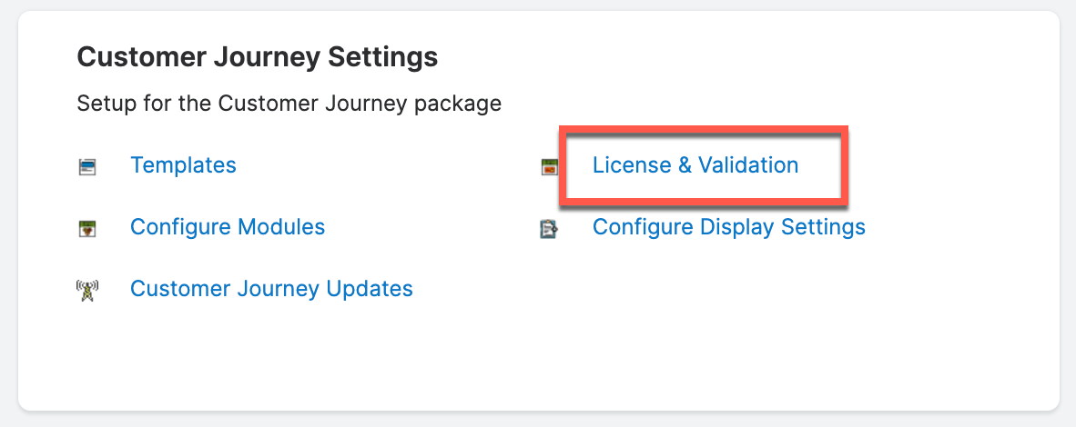Click the Templates window icon
Screen dimensions: 1076x427
pyautogui.click(x=87, y=166)
